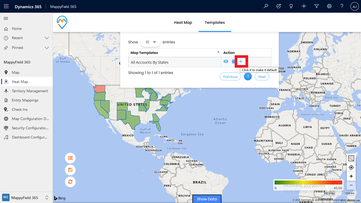Click page 1 pagination button
Viewport: 361px width, 203px height.
tap(248, 77)
